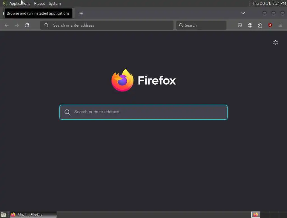Open the Firefox account icon
Image resolution: width=287 pixels, height=218 pixels.
(x=250, y=25)
